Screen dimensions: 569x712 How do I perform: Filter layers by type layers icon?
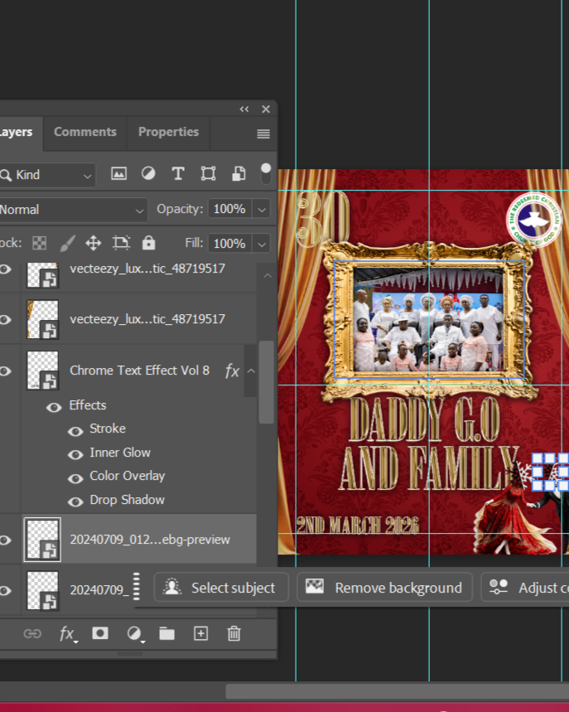[178, 174]
